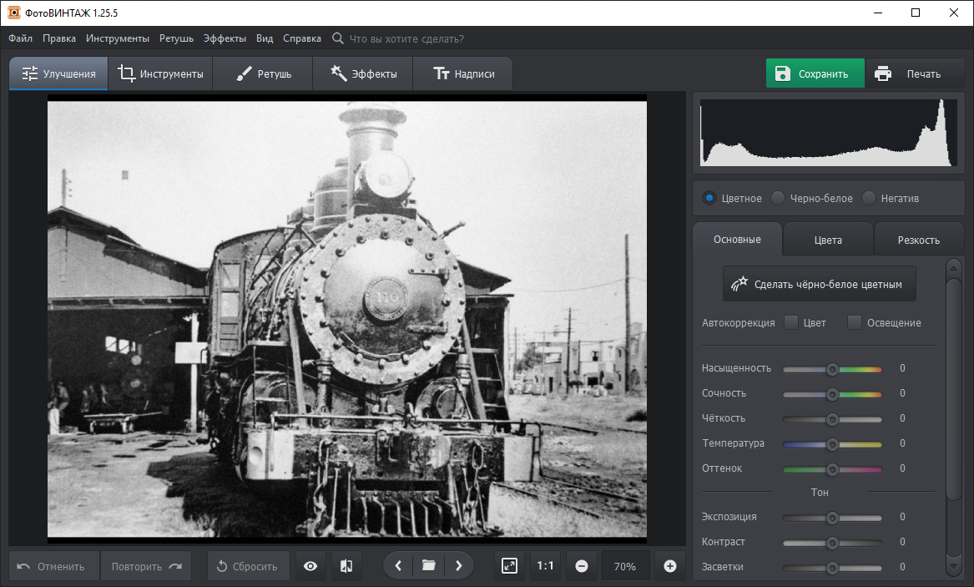
Task: Zoom in with the plus icon
Action: [669, 566]
